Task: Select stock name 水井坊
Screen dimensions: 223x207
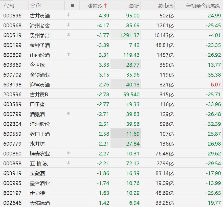Action: pyautogui.click(x=37, y=144)
